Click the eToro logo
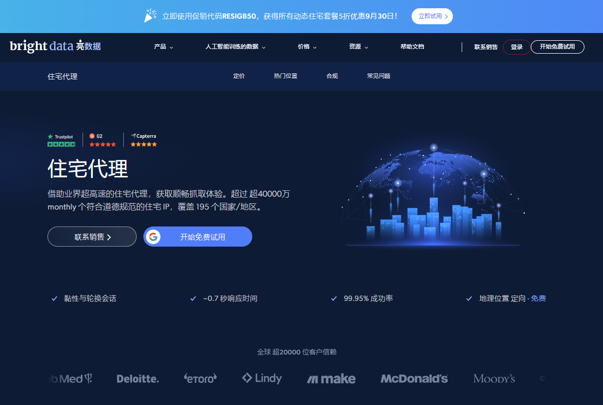This screenshot has height=405, width=603. (x=200, y=379)
